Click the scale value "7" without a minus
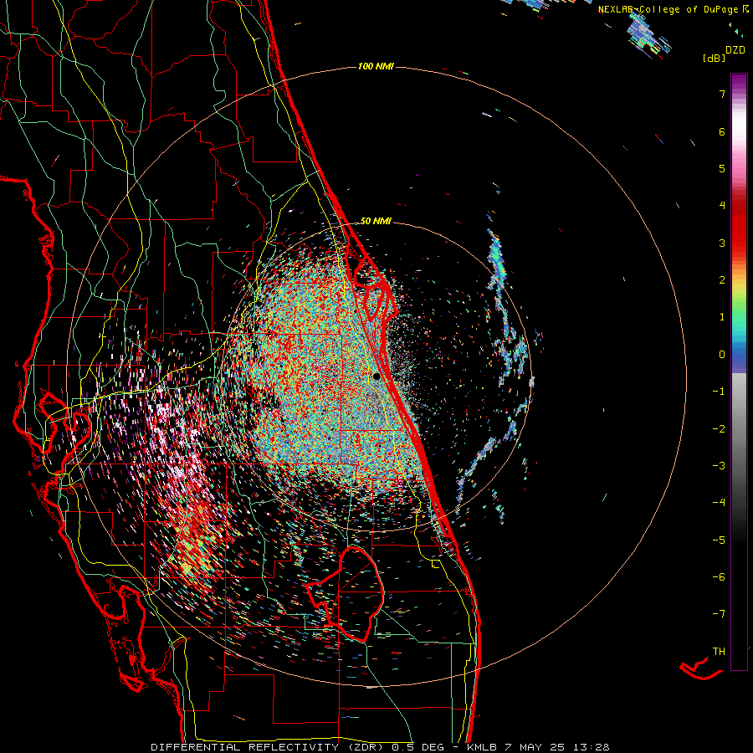Viewport: 753px width, 753px height. [x=722, y=94]
